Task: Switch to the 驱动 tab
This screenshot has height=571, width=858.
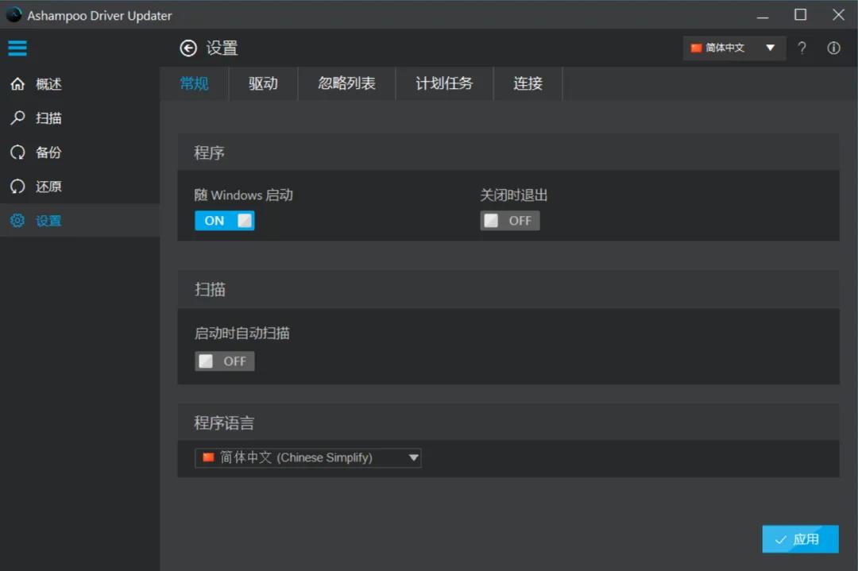Action: pyautogui.click(x=263, y=83)
